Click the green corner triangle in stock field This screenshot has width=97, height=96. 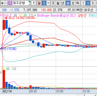coord(29,2)
